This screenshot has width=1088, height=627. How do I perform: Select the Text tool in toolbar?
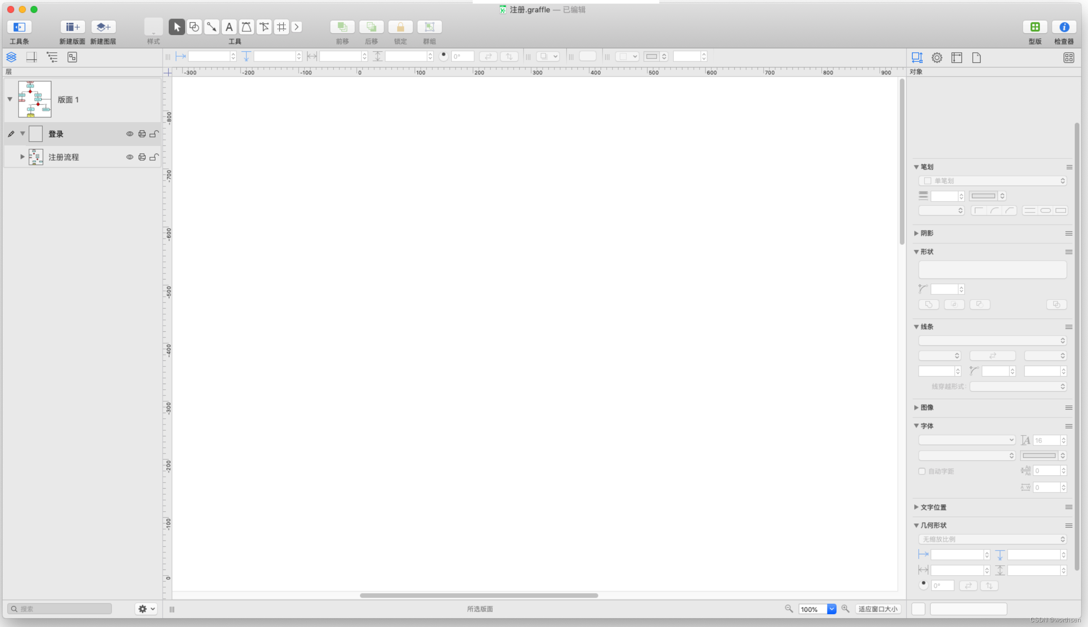coord(229,27)
